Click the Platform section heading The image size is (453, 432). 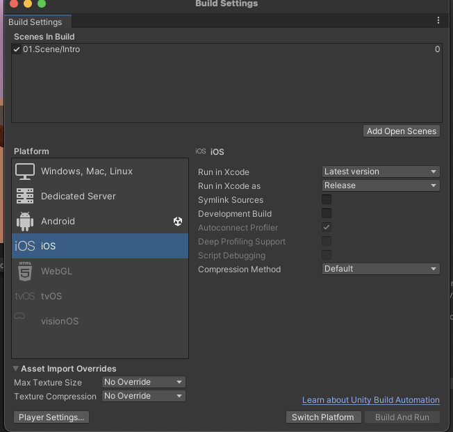[31, 151]
